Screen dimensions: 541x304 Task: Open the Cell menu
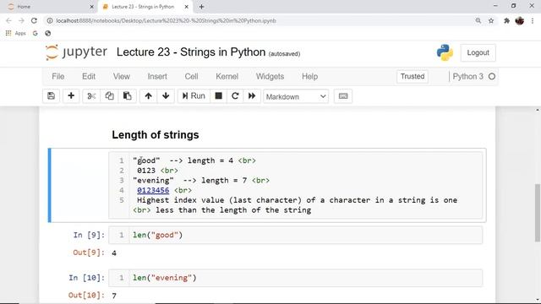tap(191, 77)
